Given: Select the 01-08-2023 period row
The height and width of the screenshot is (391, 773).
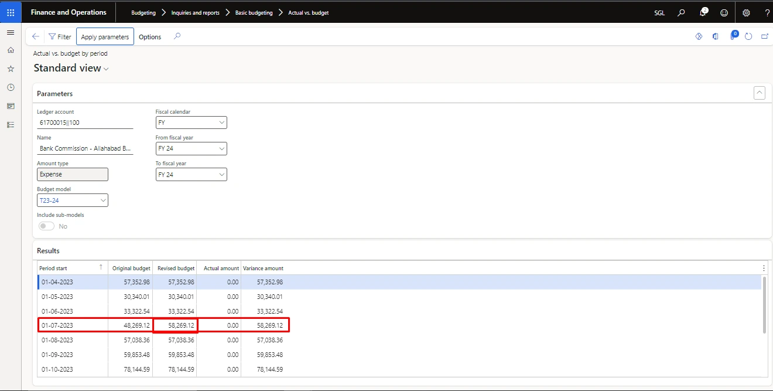Looking at the screenshot, I should pos(399,340).
